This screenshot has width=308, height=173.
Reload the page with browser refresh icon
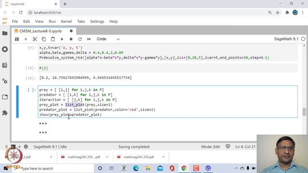[21, 12]
